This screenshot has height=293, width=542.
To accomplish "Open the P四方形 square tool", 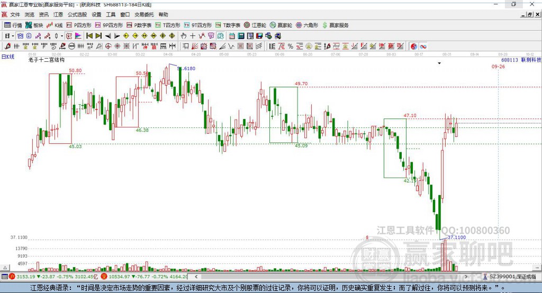I will point(79,25).
